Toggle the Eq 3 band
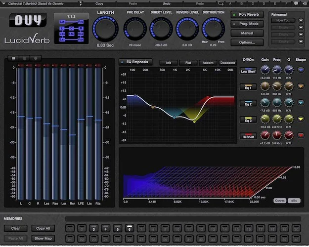 pyautogui.click(x=248, y=120)
